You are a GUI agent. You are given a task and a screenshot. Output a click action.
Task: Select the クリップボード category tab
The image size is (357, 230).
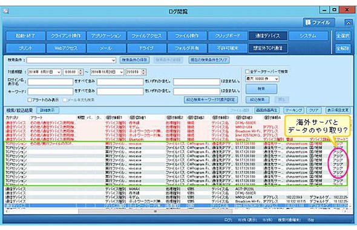coord(228,36)
